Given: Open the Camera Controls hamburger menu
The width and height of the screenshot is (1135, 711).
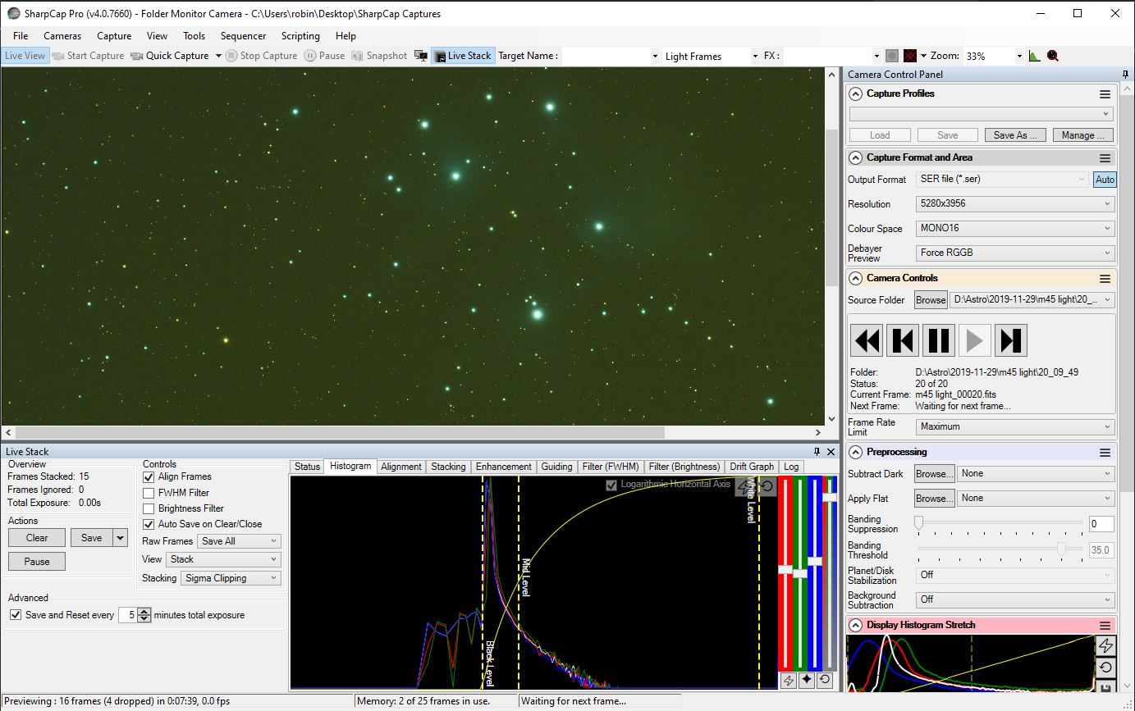Looking at the screenshot, I should (1105, 279).
